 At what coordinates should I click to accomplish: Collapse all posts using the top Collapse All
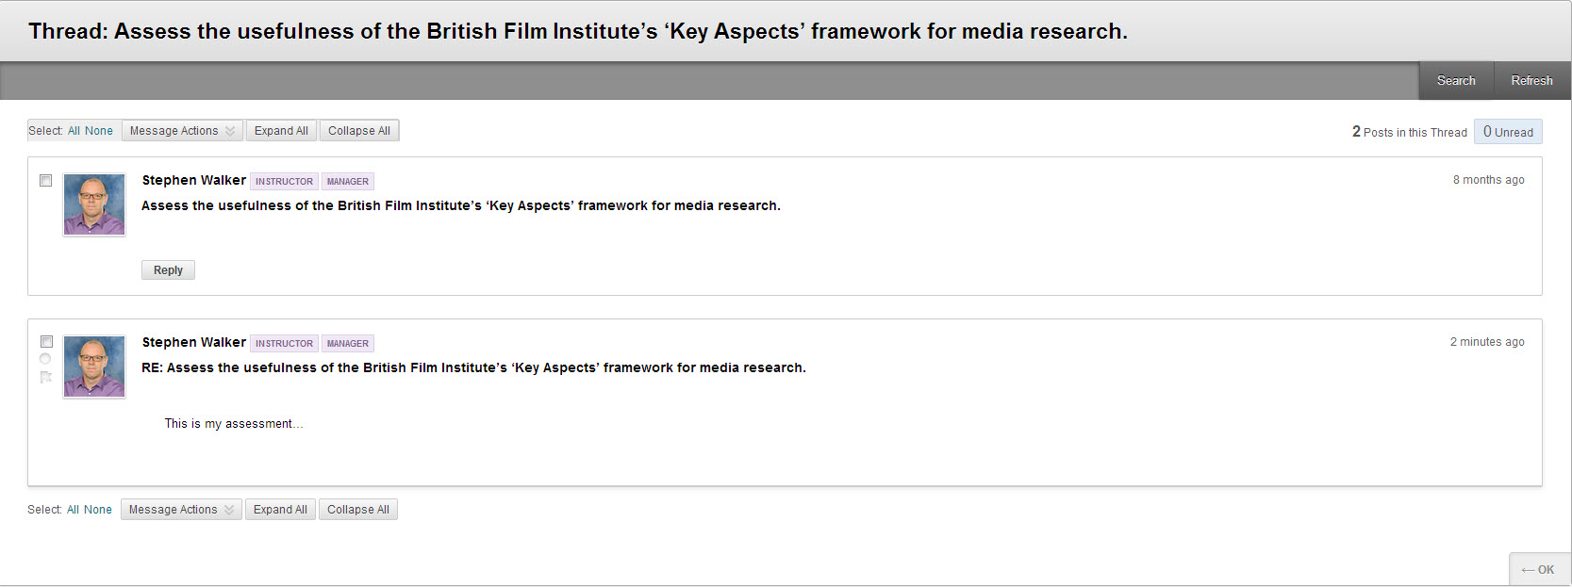point(359,131)
